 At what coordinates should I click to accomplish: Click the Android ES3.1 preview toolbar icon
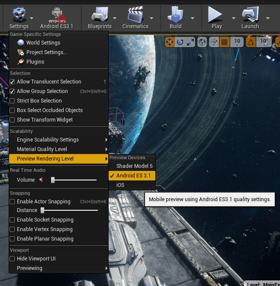57,17
